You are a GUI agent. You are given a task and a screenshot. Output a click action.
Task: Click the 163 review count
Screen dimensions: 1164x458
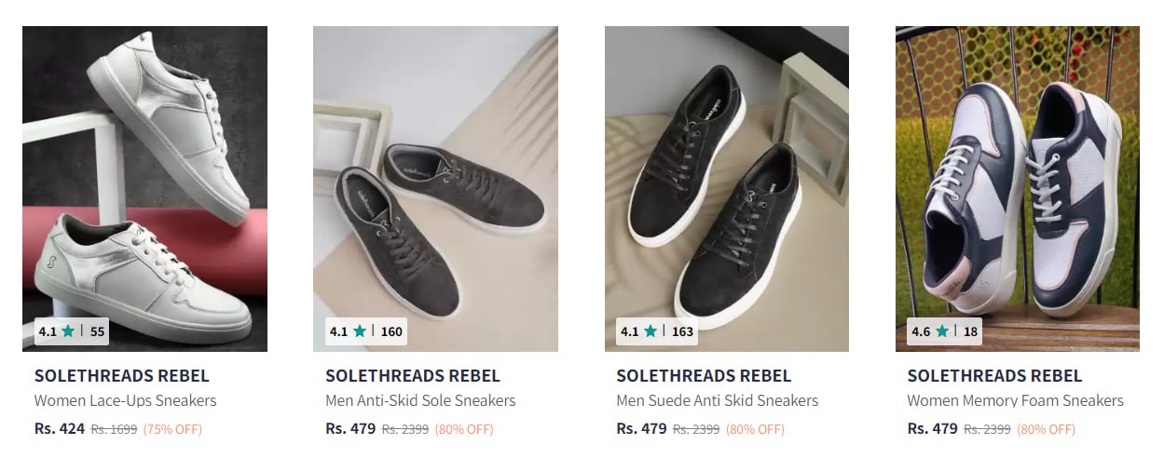coord(682,331)
